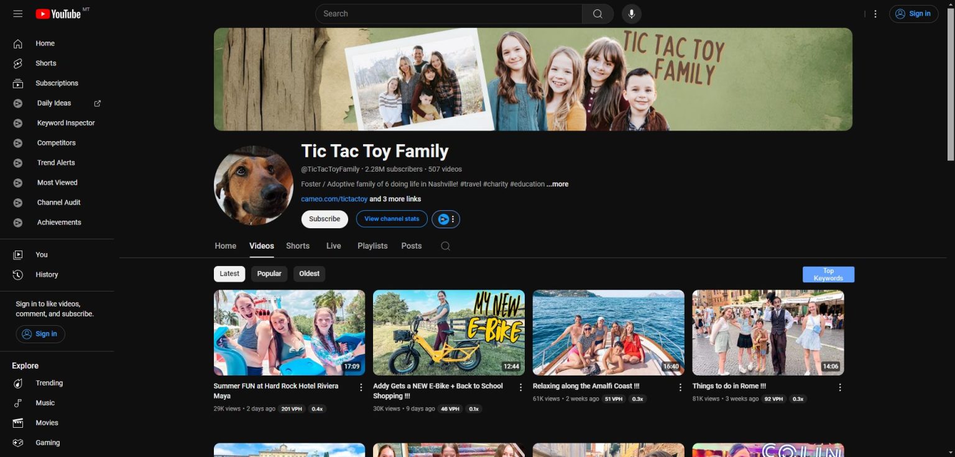
Task: Open options menu on the Summer FUN video
Action: 361,387
